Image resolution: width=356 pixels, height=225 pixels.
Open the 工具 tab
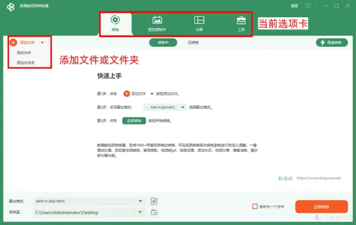point(241,24)
